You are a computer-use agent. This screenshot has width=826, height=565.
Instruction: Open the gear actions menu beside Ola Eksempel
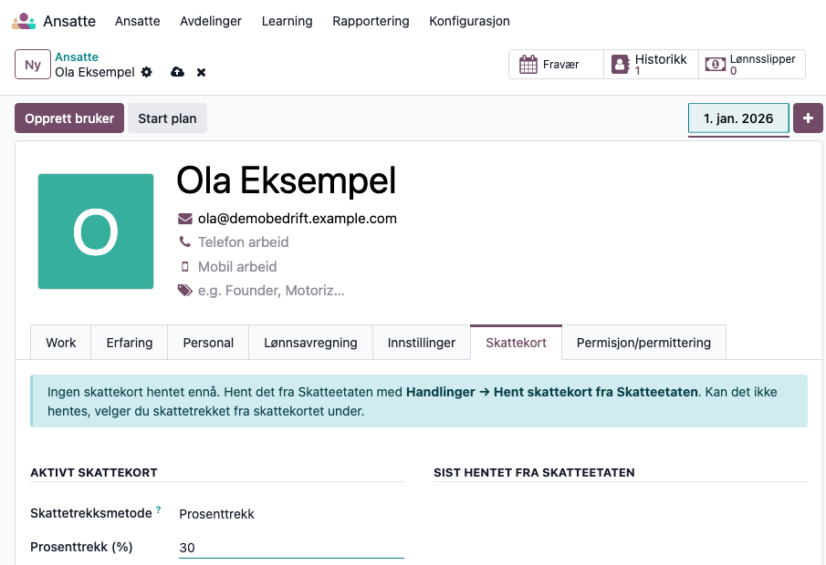click(146, 72)
